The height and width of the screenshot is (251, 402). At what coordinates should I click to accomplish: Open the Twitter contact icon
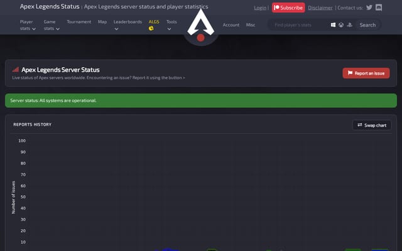(x=369, y=8)
